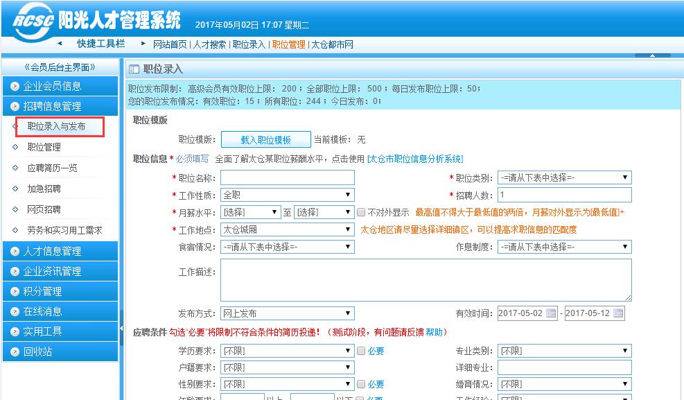Viewport: 684px width, 400px height.
Task: Open the calendar picker for start date 2017-05-02
Action: [550, 313]
